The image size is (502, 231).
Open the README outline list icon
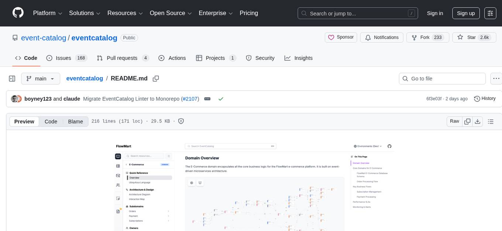pyautogui.click(x=491, y=121)
